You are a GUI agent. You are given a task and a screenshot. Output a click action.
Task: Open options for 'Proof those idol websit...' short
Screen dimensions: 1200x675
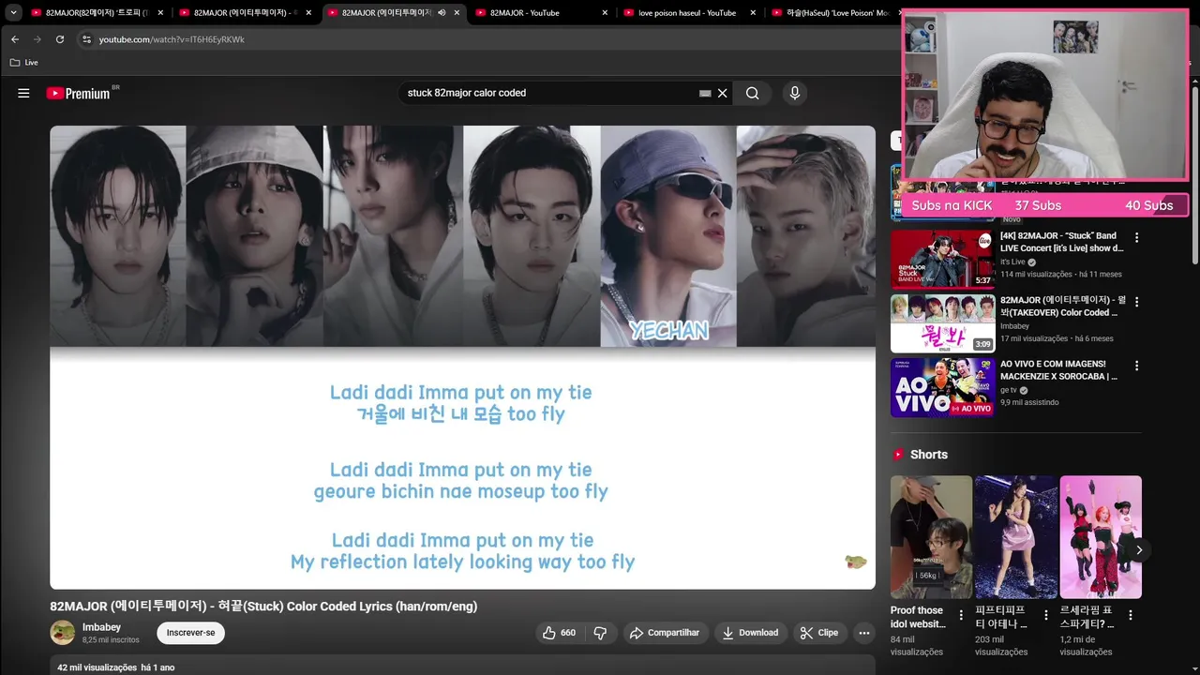tap(961, 616)
